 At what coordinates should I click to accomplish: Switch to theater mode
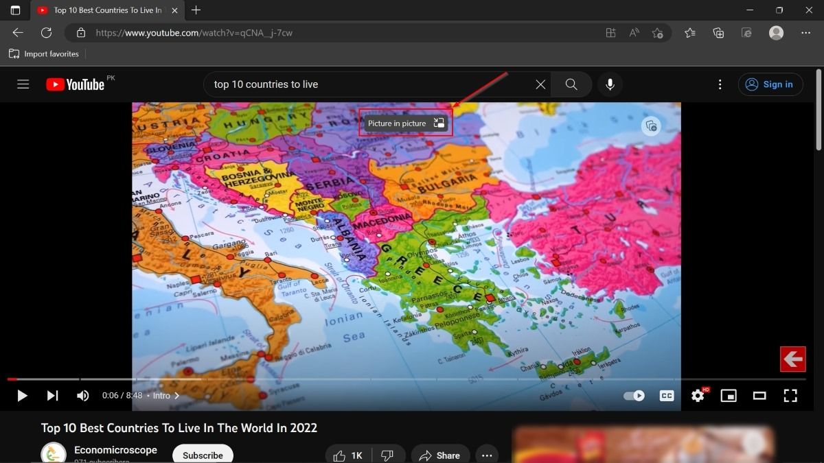click(759, 396)
